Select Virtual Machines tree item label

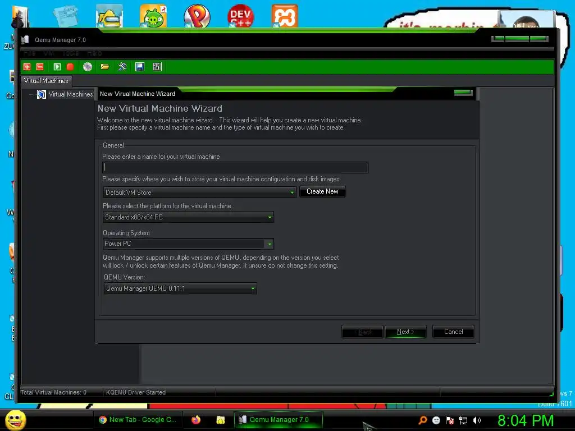coord(71,94)
